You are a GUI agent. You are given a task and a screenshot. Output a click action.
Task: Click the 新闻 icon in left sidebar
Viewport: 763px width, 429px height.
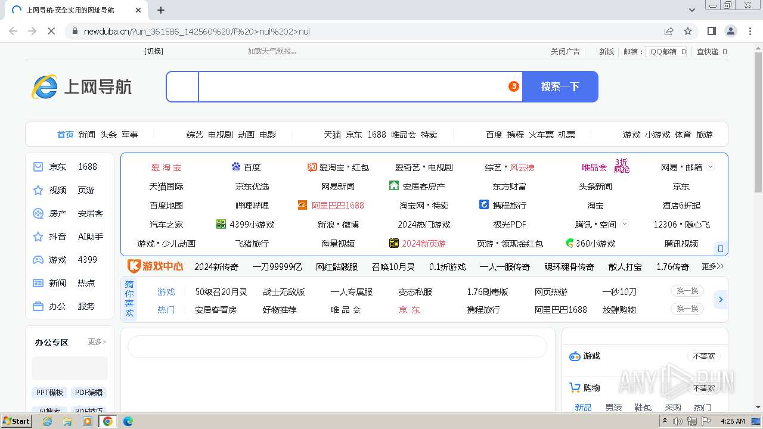click(38, 283)
